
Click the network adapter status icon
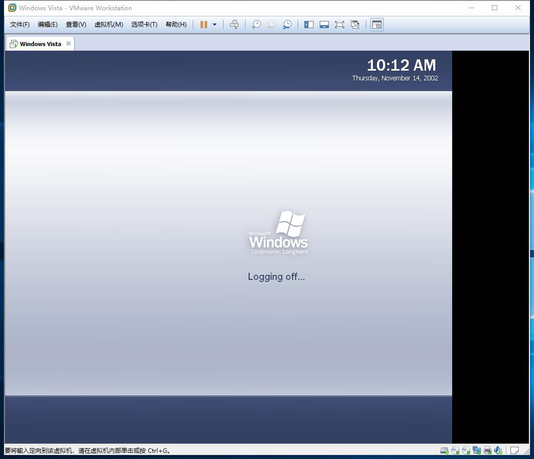coord(477,450)
